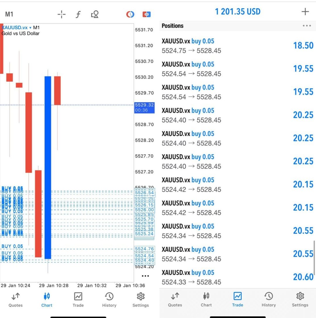This screenshot has height=318, width=316.
Task: Open the new trade order icon
Action: tap(147, 14)
